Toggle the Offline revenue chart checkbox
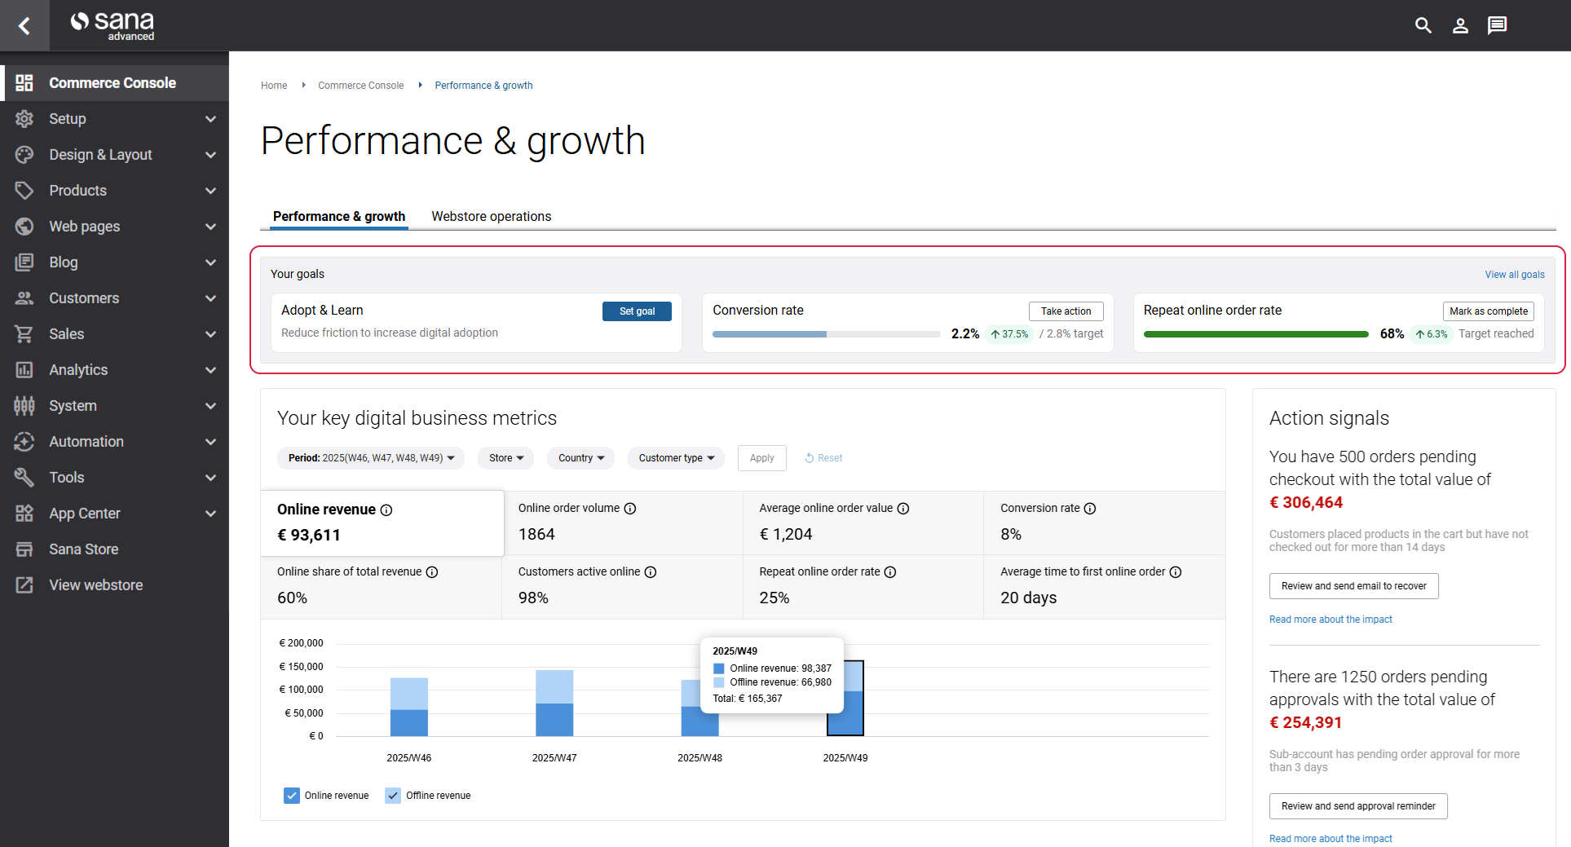This screenshot has height=847, width=1571. [393, 796]
